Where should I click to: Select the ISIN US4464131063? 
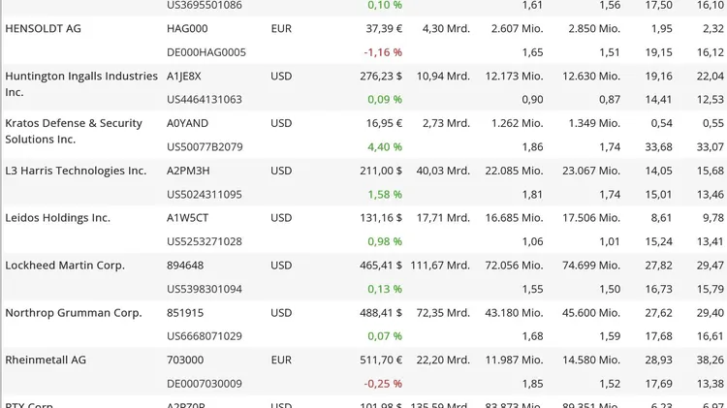point(205,100)
